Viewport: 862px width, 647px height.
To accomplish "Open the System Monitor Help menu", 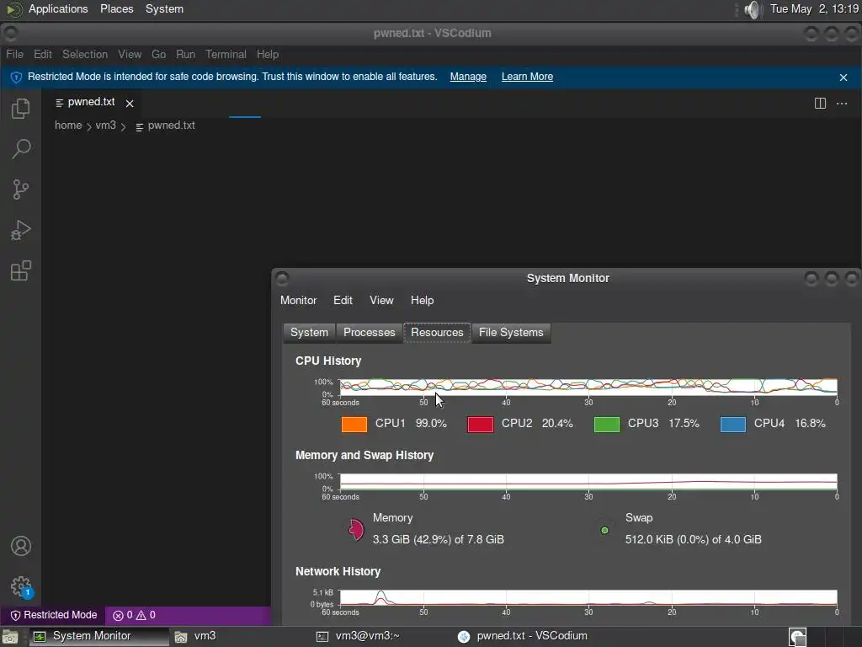I will tap(423, 301).
